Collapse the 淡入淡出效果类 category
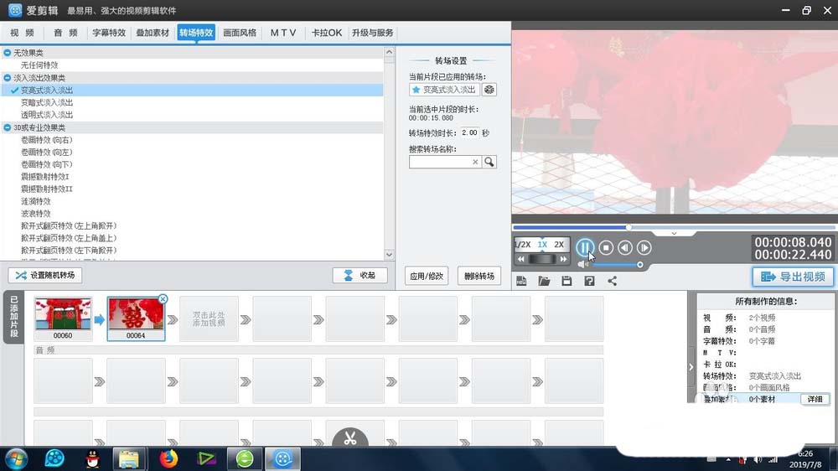This screenshot has width=838, height=471. [x=7, y=77]
